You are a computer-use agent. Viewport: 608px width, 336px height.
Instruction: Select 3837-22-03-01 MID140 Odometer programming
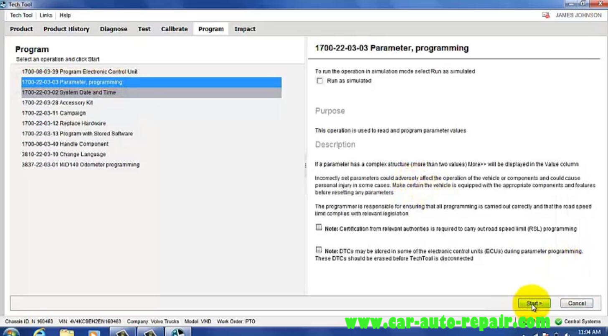tap(151, 165)
